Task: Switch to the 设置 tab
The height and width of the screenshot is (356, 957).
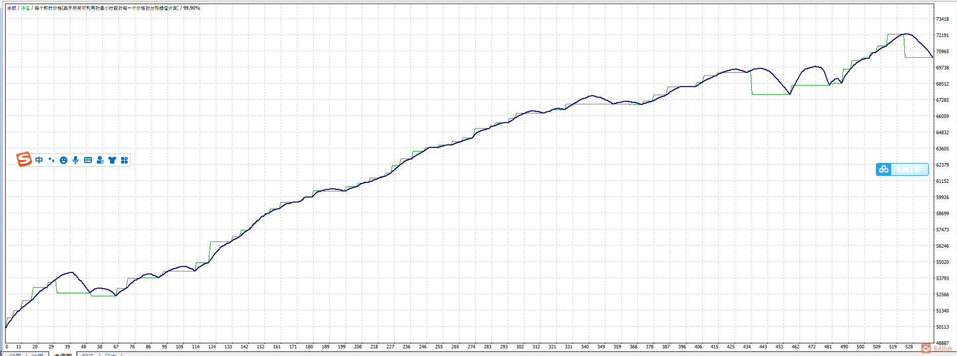Action: coord(15,354)
